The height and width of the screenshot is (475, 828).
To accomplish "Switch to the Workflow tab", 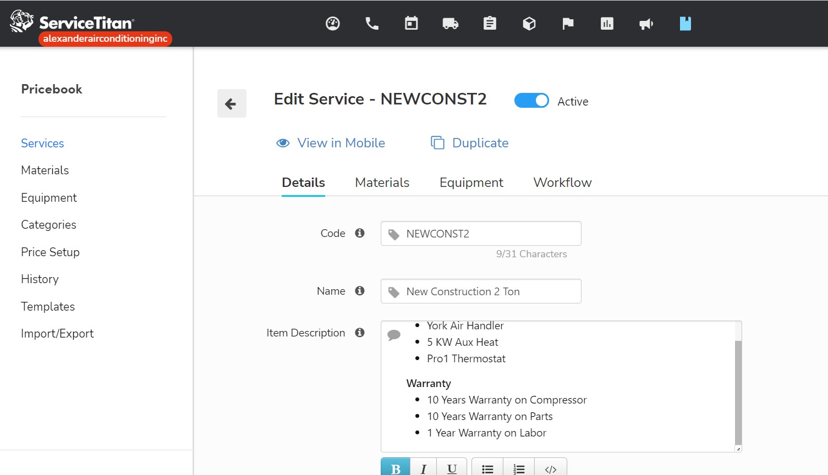I will click(x=562, y=182).
